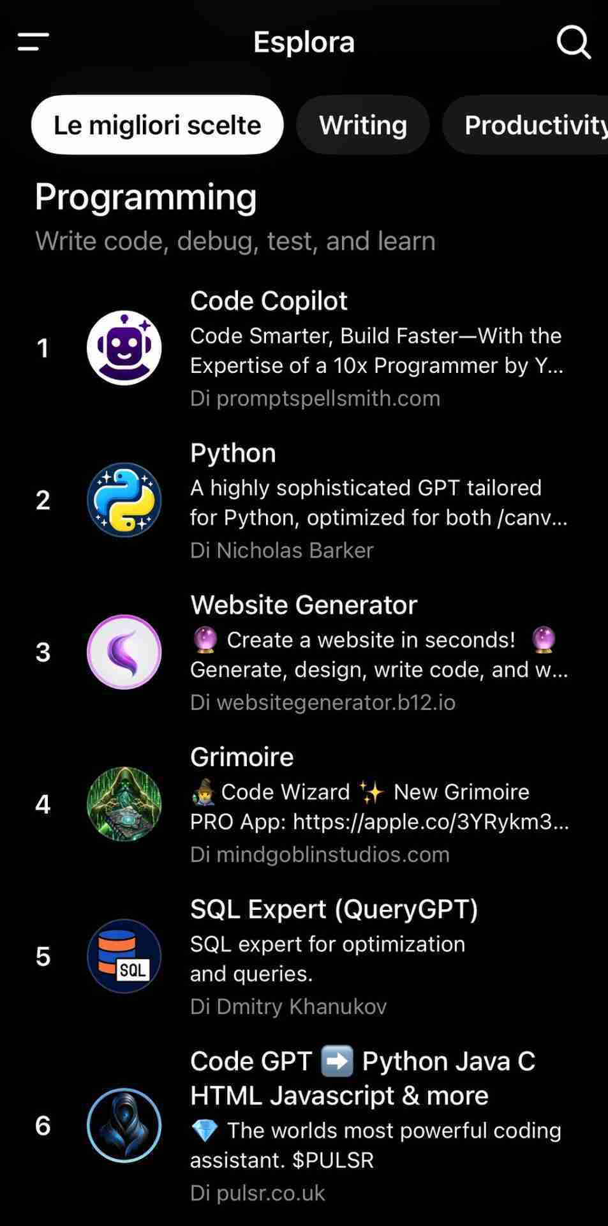Tap the search magnifier icon
This screenshot has height=1226, width=608.
573,42
